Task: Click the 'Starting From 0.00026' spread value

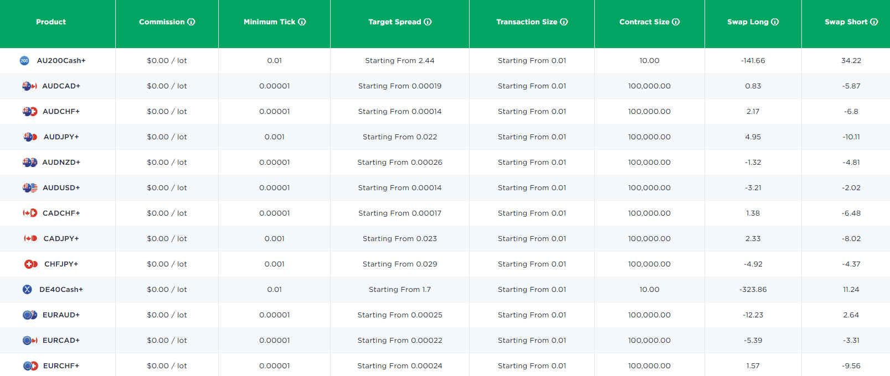Action: (x=400, y=163)
